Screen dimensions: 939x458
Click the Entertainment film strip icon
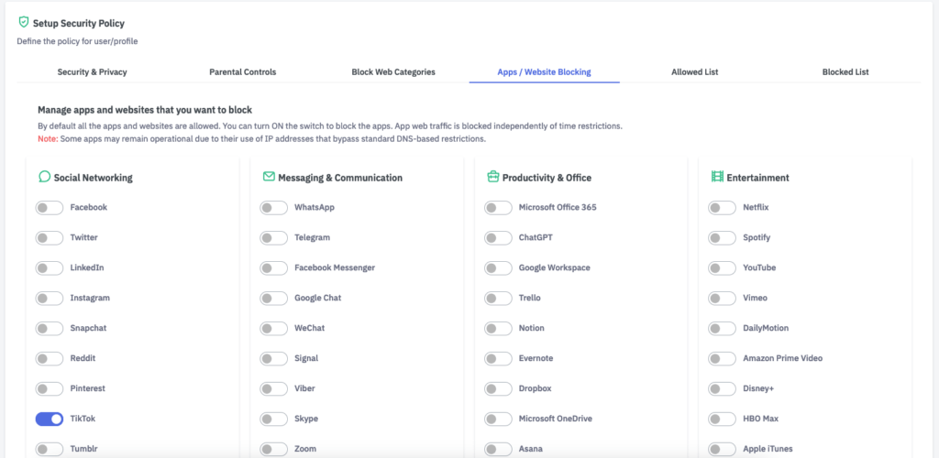click(x=717, y=177)
